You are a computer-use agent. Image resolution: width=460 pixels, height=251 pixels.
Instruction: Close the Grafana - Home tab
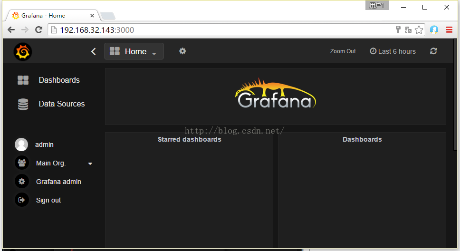click(x=92, y=16)
